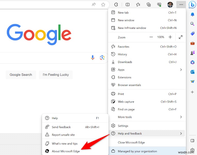This screenshot has width=197, height=155.
Task: Search by voice microphone icon
Action: point(93,58)
